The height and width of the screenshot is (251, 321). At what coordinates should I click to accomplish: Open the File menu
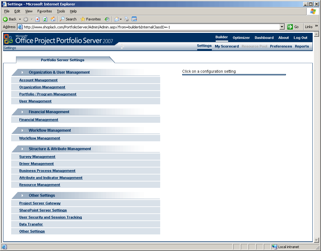tap(7, 11)
